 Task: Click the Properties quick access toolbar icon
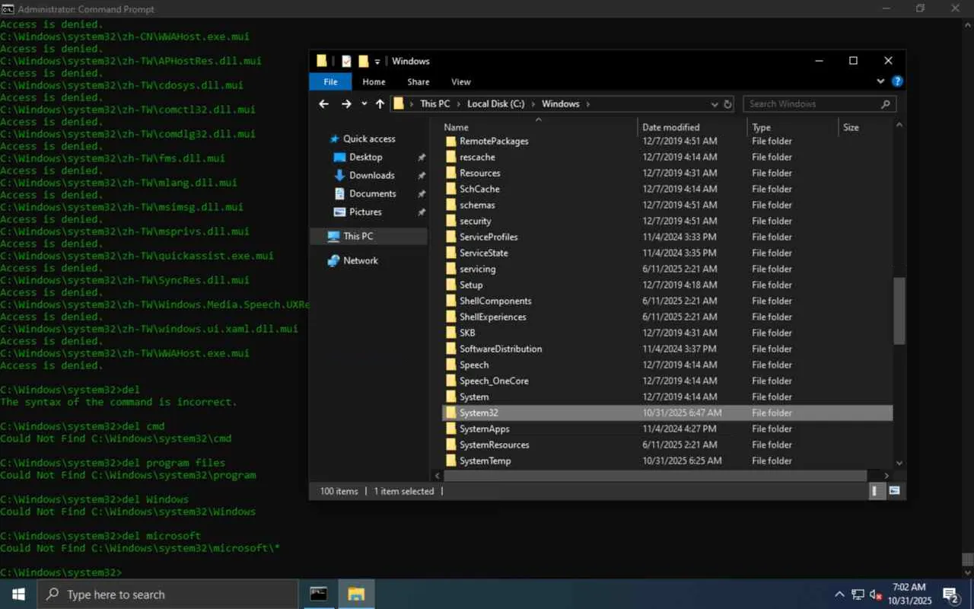click(x=347, y=61)
